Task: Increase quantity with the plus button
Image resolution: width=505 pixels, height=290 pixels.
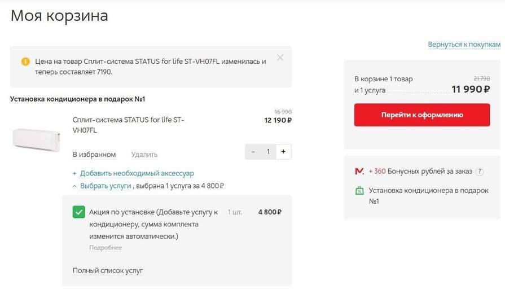Action: tap(283, 151)
